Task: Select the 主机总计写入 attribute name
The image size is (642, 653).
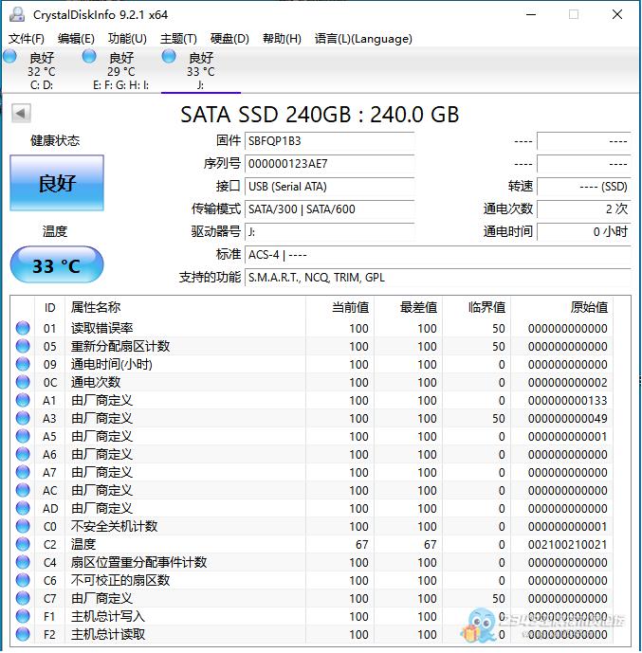Action: (x=108, y=616)
